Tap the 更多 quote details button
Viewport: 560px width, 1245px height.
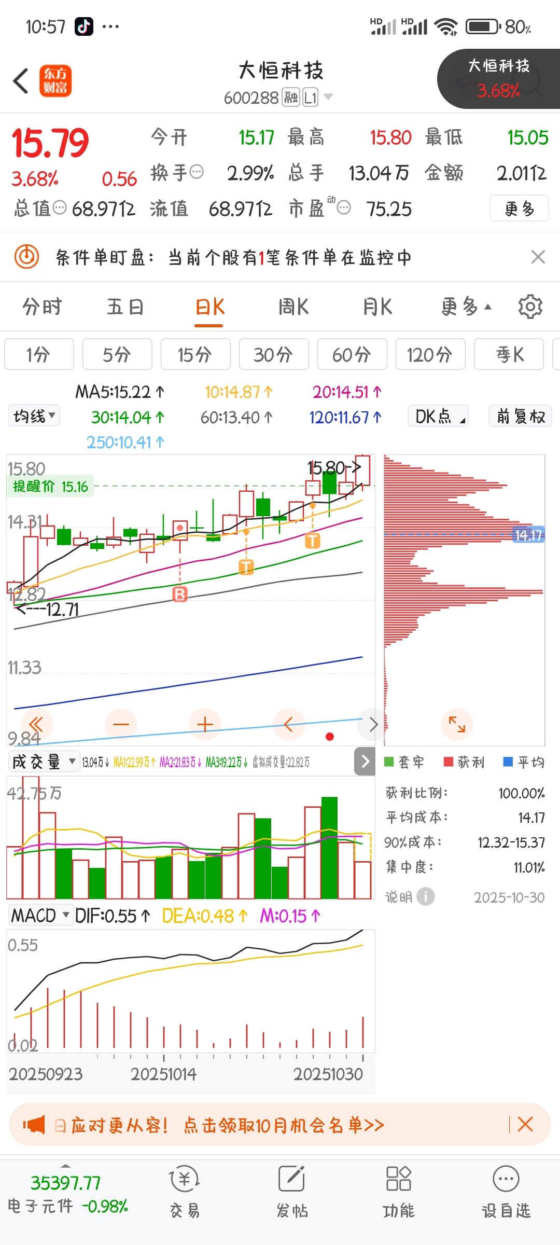519,208
